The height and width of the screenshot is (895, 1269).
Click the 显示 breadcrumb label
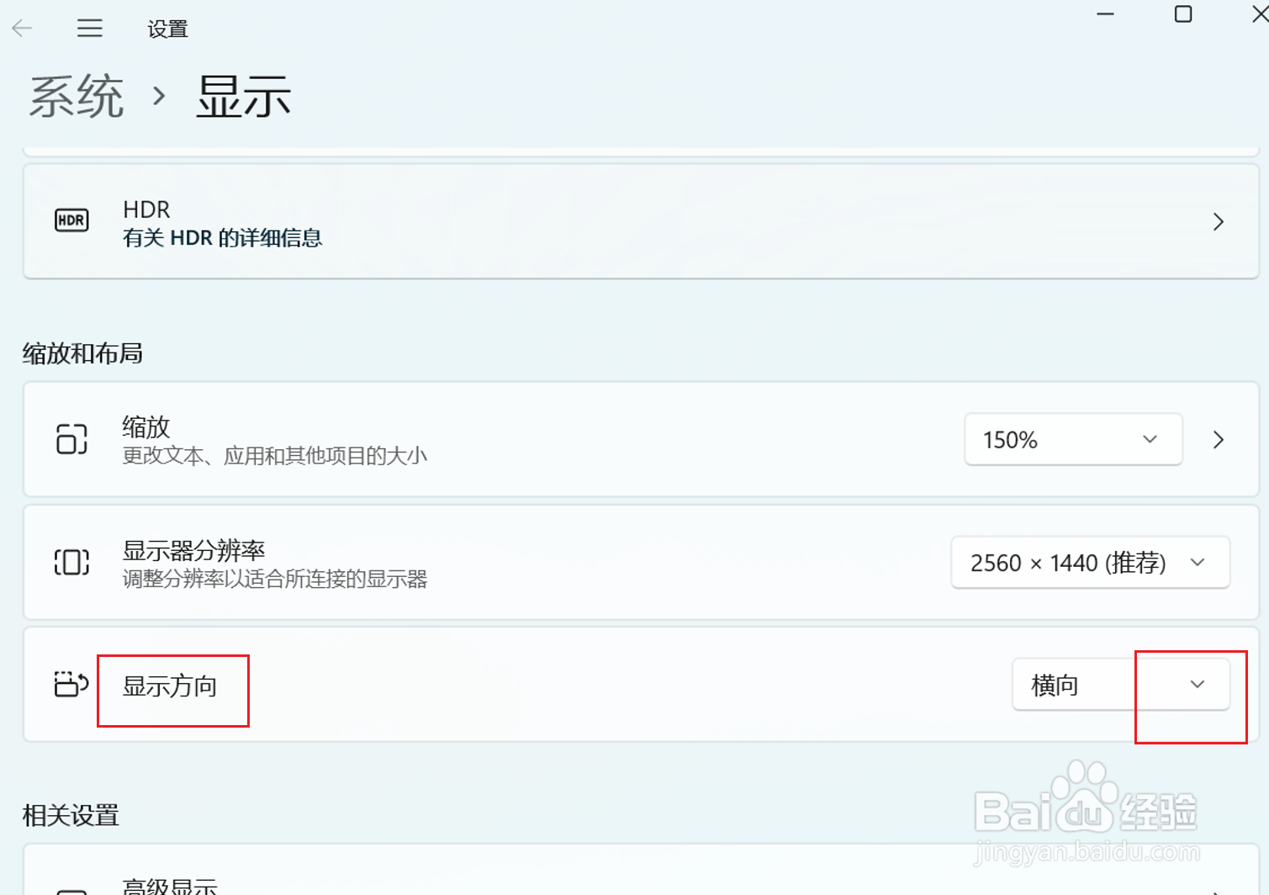tap(243, 96)
